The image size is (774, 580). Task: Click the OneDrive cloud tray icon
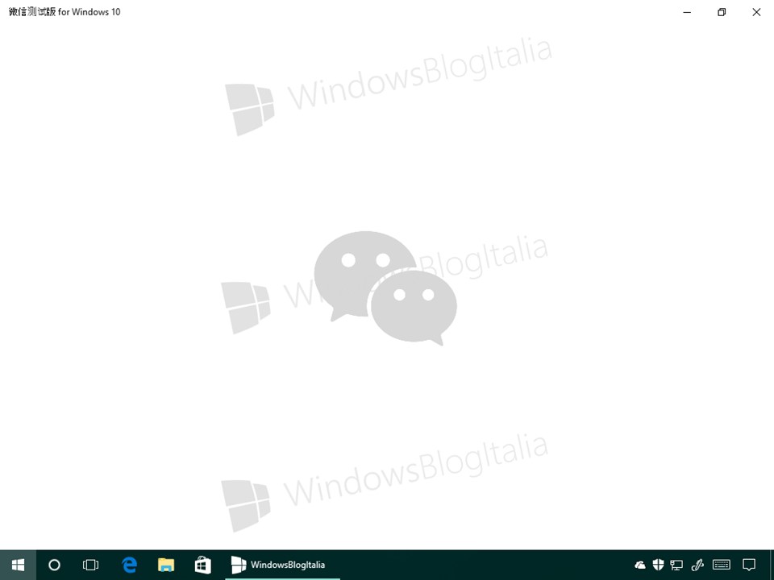coord(639,565)
